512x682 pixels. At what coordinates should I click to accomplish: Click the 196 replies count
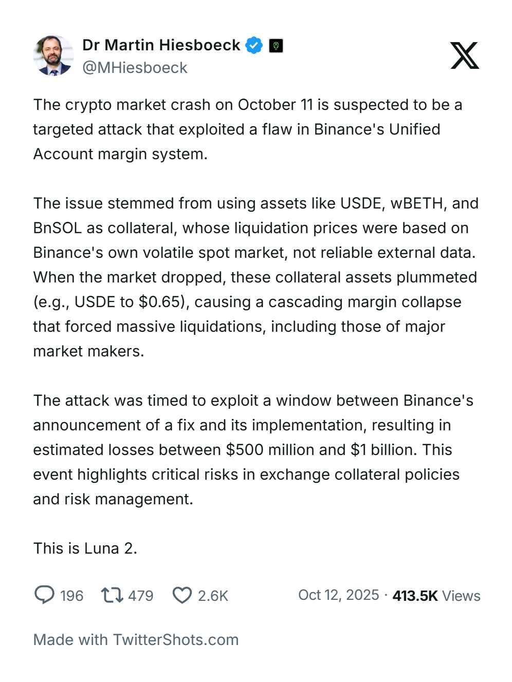click(71, 596)
